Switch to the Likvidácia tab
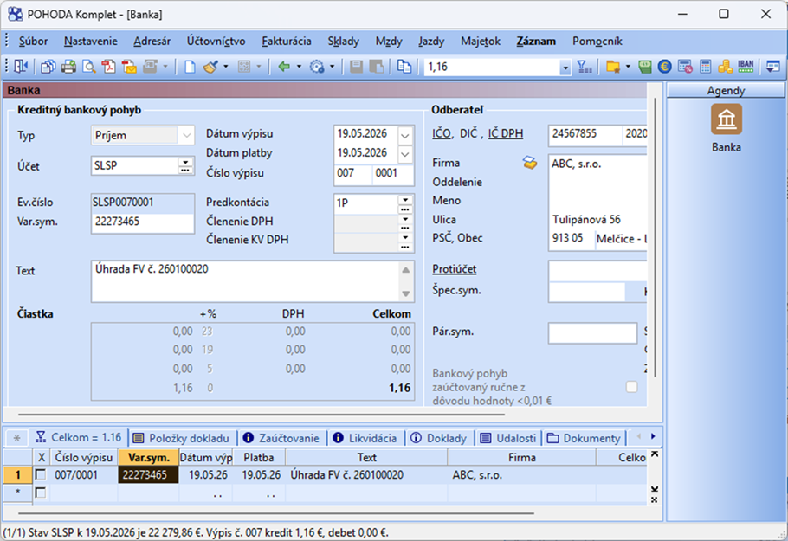This screenshot has width=788, height=541. tap(365, 438)
